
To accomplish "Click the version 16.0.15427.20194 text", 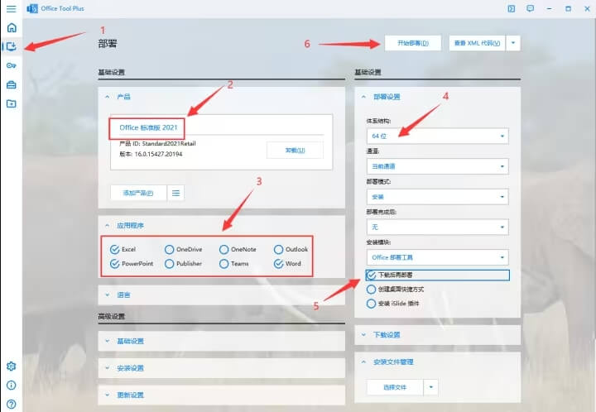I will tap(151, 154).
